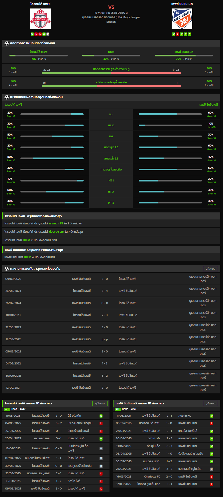Click D badge in the แวนคูเวอร์ ไวต์แคปส row

click(x=101, y=466)
